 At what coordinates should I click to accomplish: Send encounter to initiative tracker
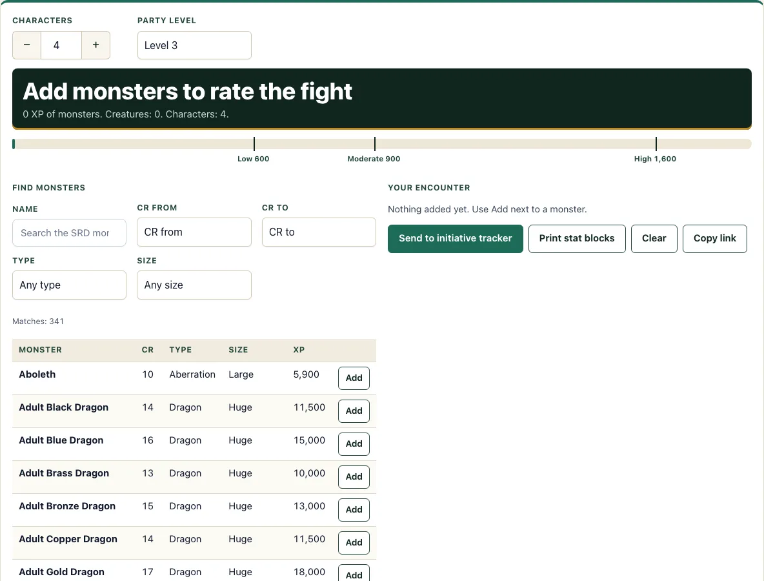click(456, 239)
